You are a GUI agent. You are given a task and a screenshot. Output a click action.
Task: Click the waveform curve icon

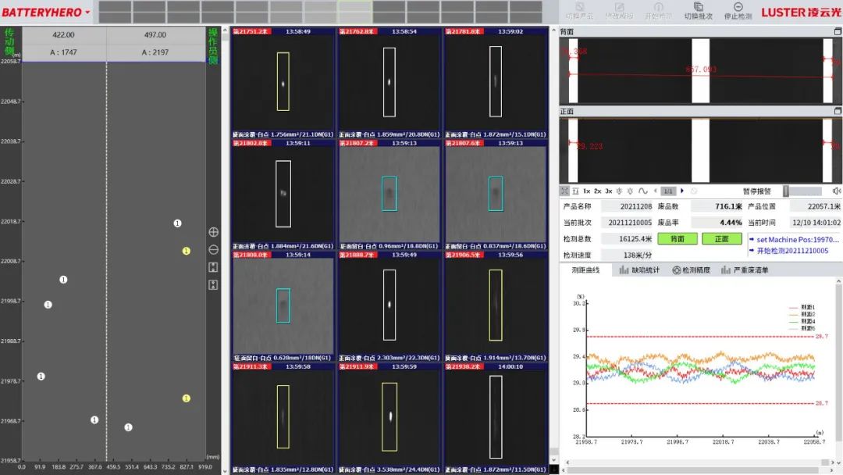[643, 191]
